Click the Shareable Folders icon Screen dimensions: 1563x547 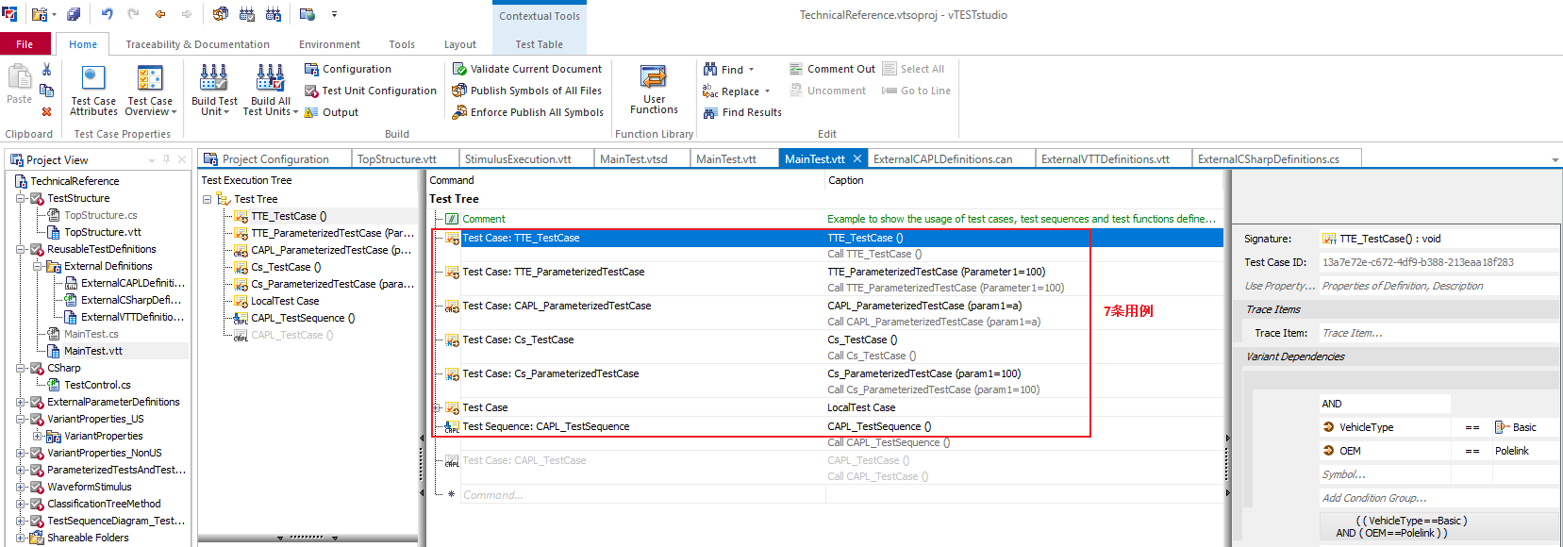coord(37,538)
